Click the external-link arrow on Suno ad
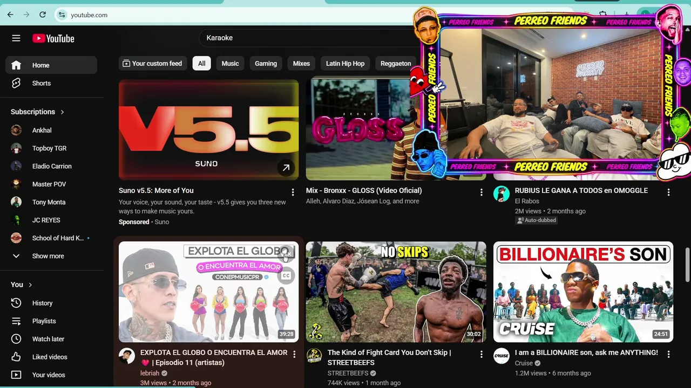 click(286, 168)
